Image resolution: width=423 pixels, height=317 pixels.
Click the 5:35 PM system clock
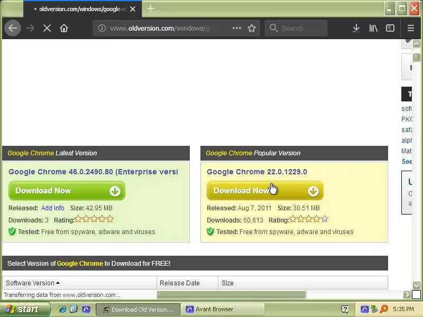coord(403,309)
